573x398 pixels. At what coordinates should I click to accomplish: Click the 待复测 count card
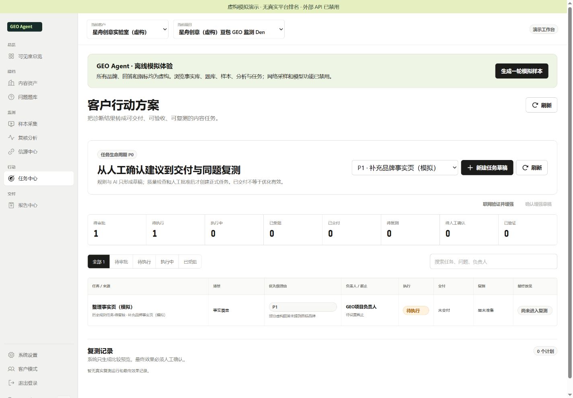(410, 230)
